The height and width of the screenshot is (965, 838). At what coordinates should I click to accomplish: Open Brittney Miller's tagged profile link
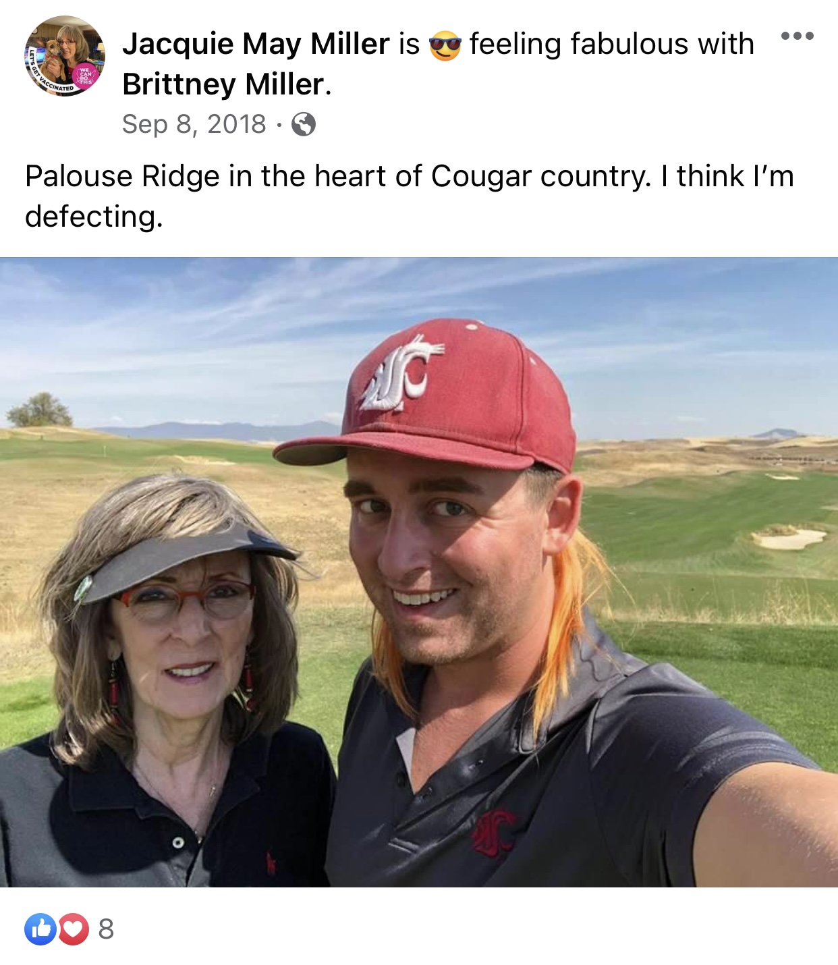click(224, 84)
